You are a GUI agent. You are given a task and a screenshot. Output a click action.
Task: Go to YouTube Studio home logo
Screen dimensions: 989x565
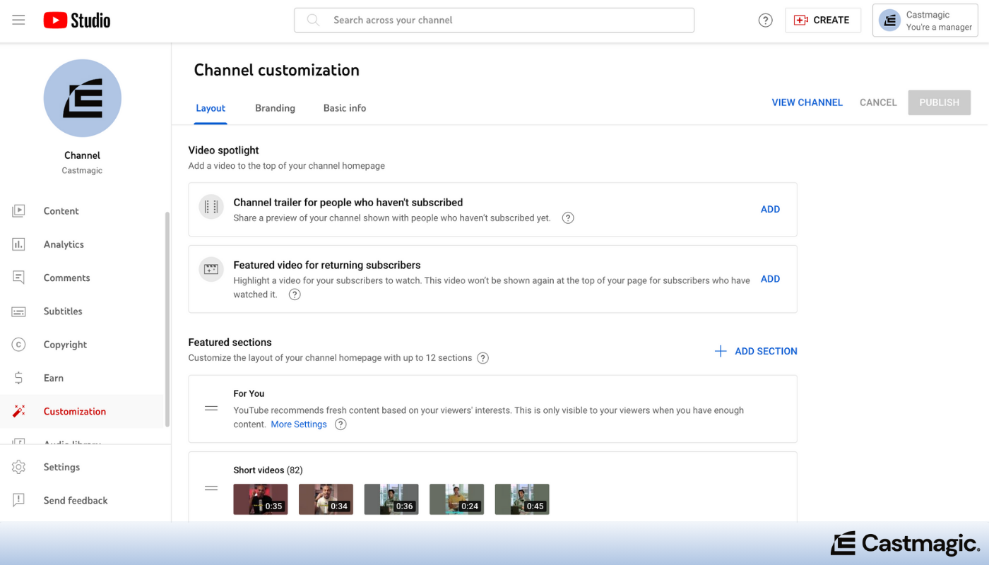77,20
